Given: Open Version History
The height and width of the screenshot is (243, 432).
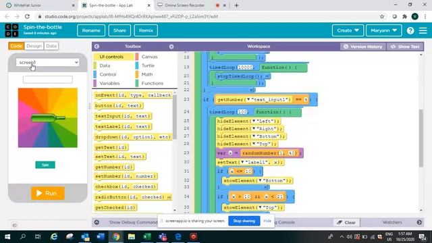Looking at the screenshot, I should tap(363, 47).
